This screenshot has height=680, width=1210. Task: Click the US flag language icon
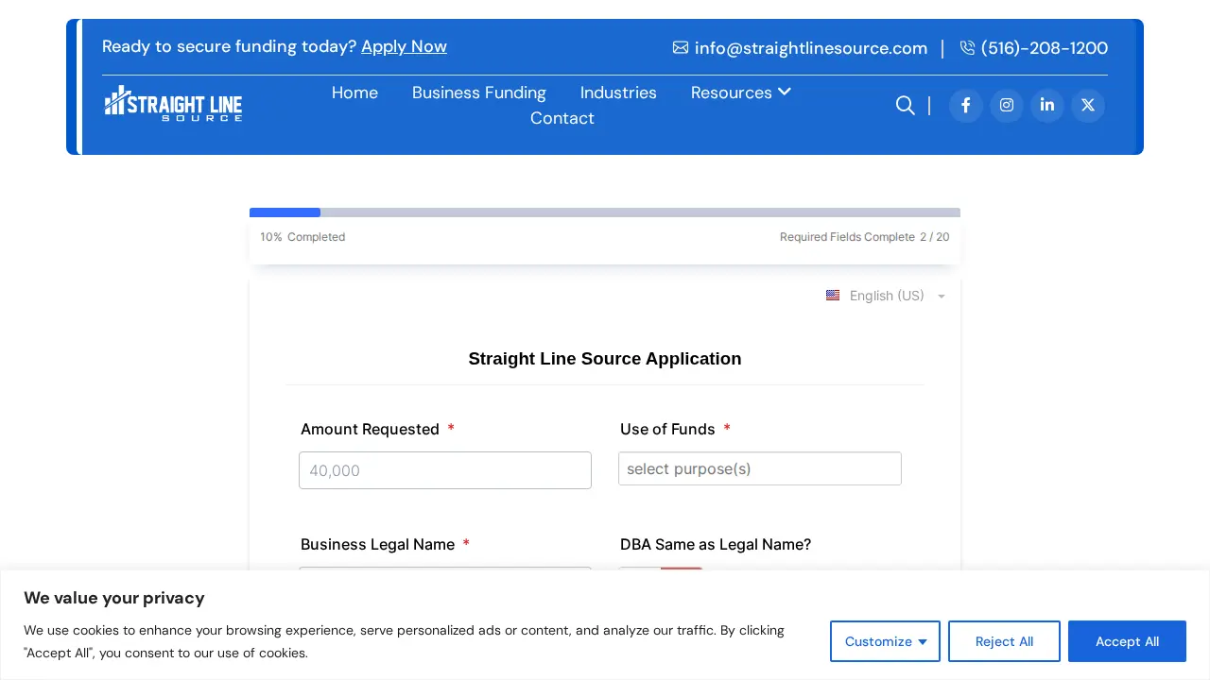[x=833, y=296]
